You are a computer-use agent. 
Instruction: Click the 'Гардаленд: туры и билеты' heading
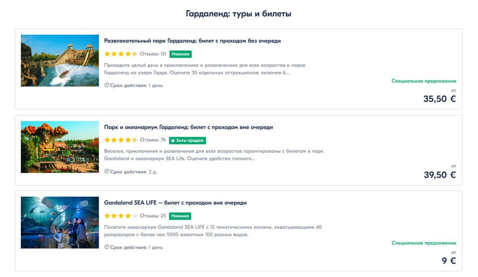[239, 14]
